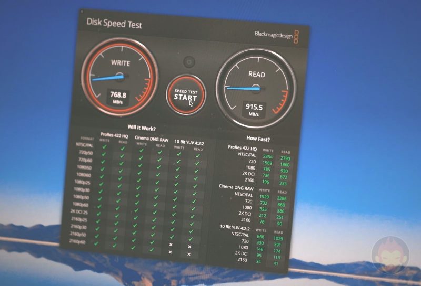Click the 720p60 format row label

click(x=85, y=160)
